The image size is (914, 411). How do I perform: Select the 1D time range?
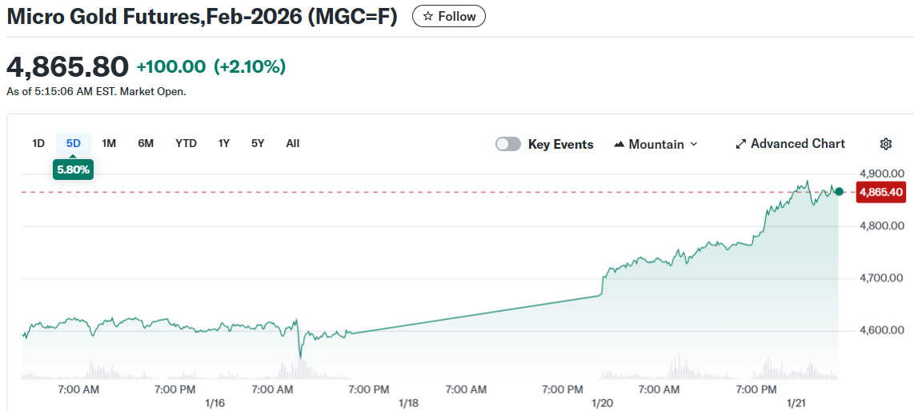click(x=38, y=144)
